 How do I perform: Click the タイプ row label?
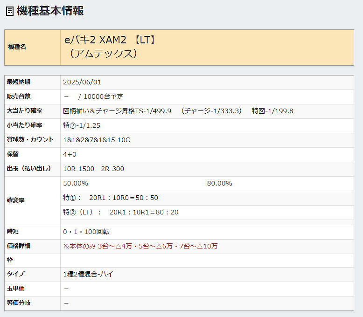coord(15,274)
